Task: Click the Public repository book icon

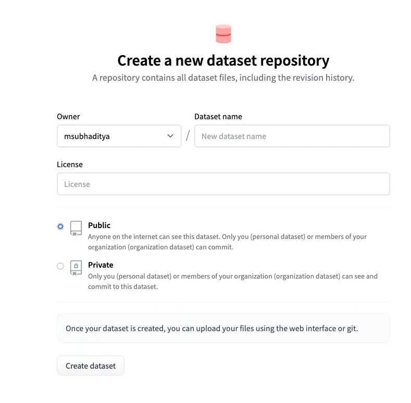Action: (76, 228)
